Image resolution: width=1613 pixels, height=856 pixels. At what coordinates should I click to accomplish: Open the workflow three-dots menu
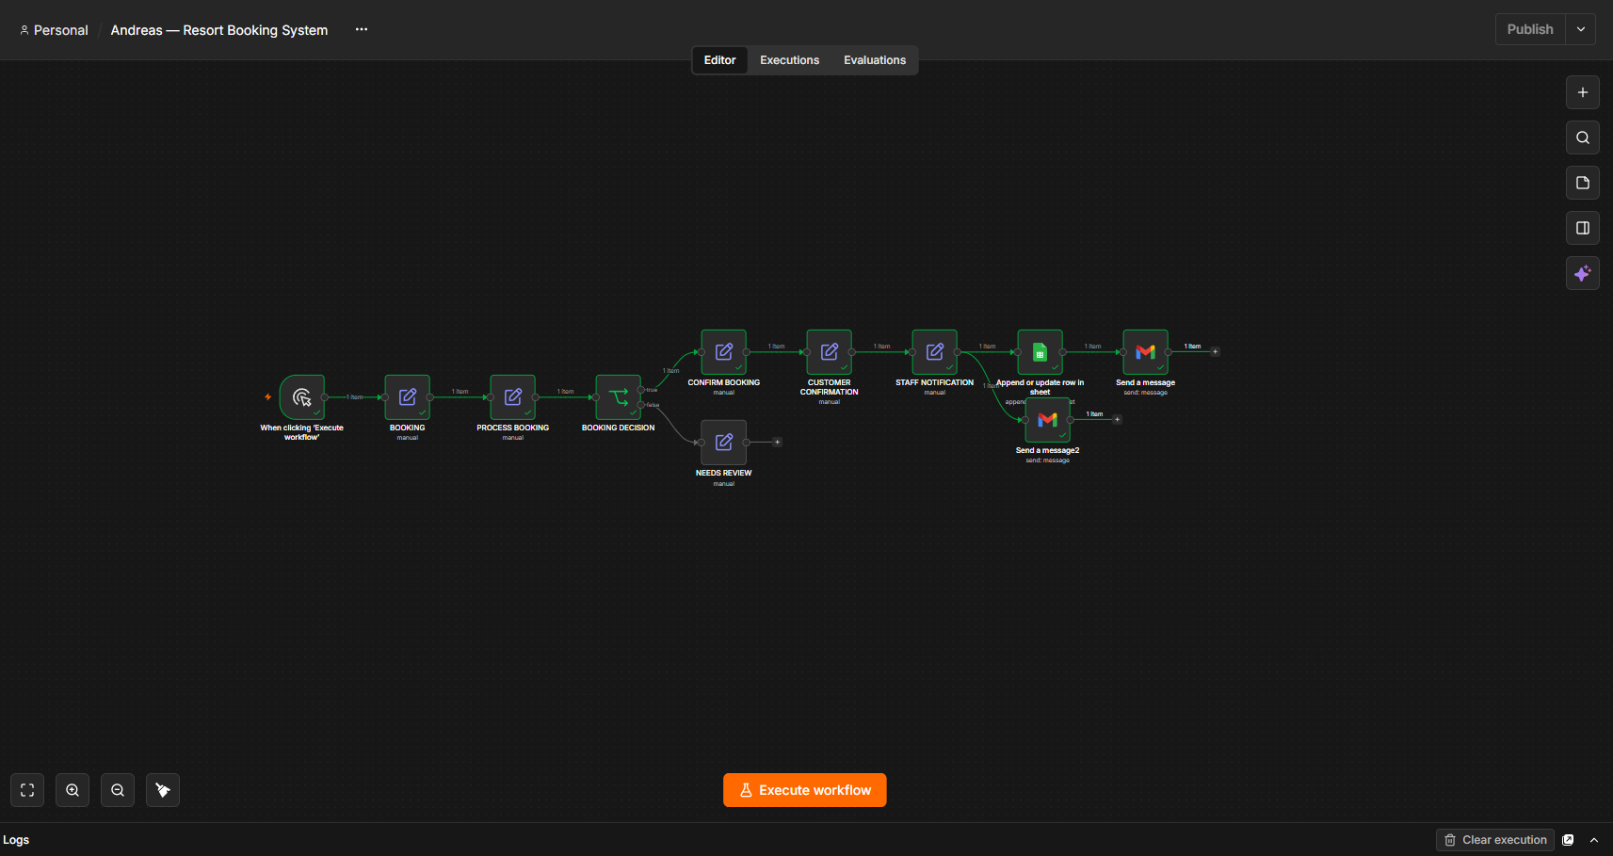(x=362, y=29)
